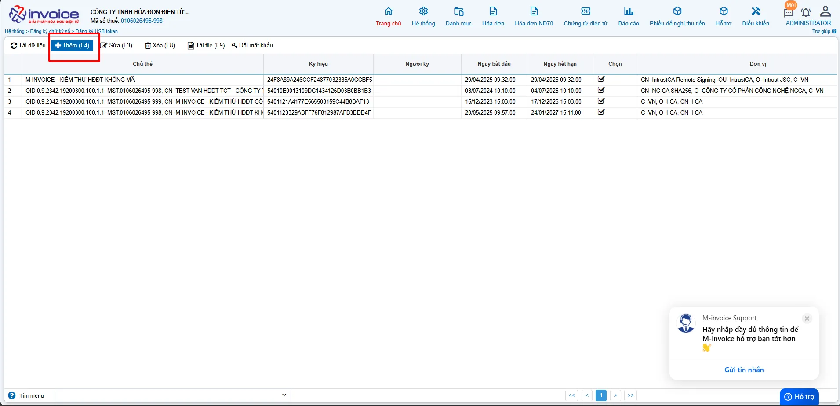Click the Đăng ký USB token breadcrumb
This screenshot has height=406, width=840.
pos(97,31)
